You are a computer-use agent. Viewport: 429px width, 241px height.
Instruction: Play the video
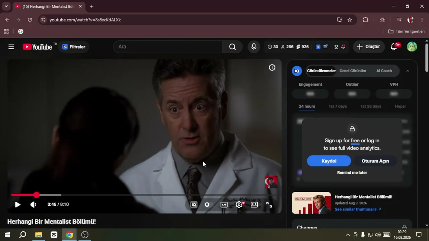(x=18, y=205)
